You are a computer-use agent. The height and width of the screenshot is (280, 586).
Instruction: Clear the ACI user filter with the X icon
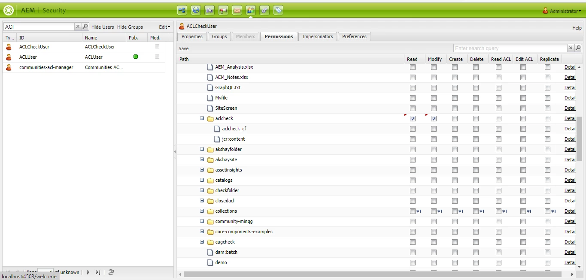(78, 27)
